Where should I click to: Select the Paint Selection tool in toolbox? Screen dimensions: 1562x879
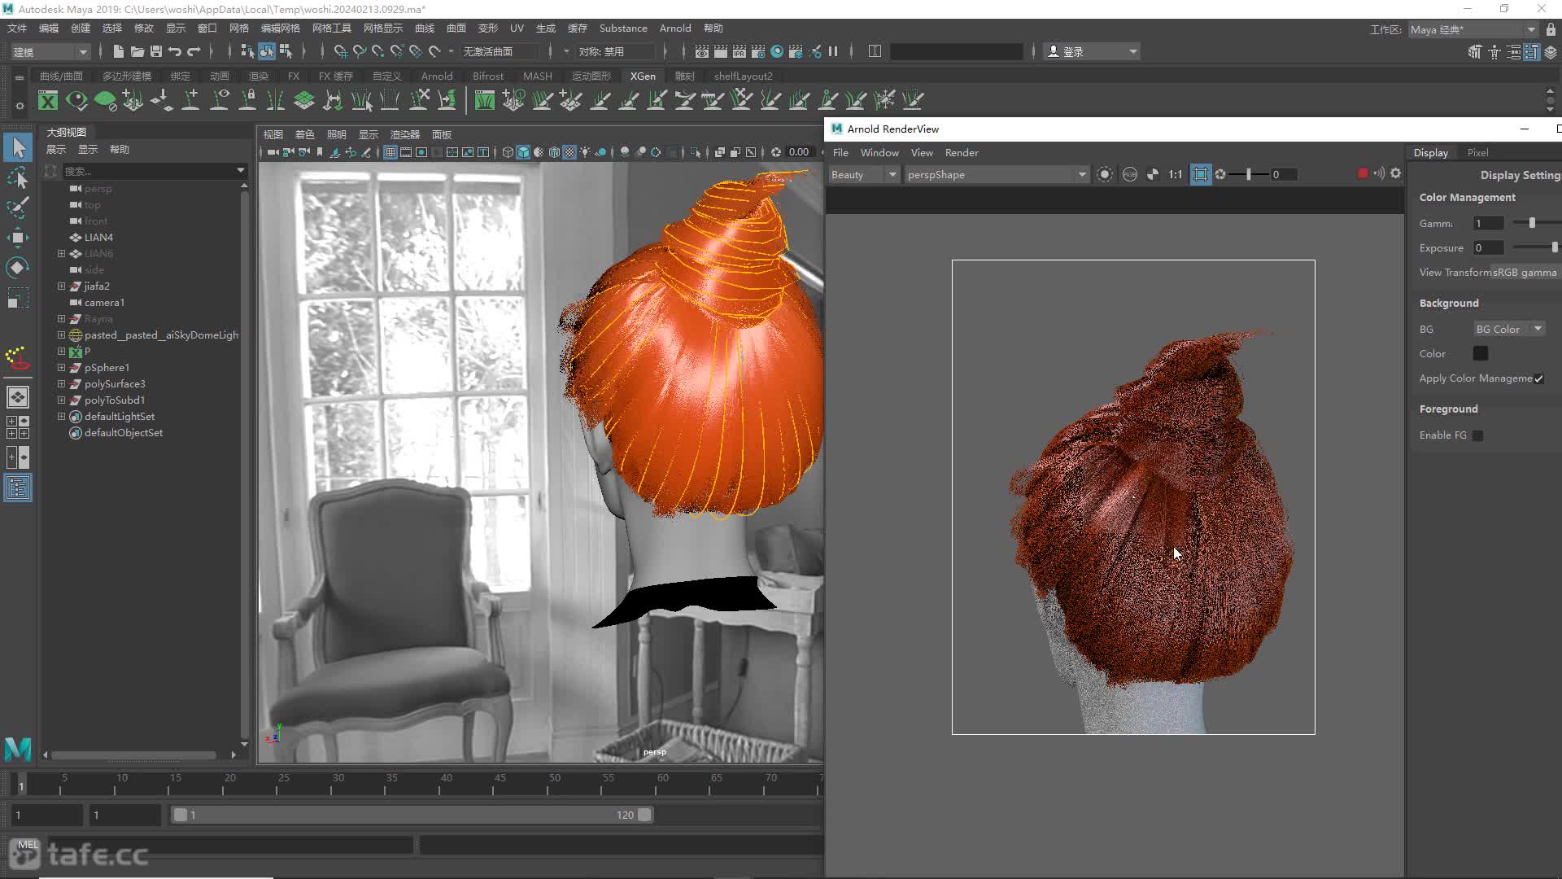pyautogui.click(x=18, y=208)
